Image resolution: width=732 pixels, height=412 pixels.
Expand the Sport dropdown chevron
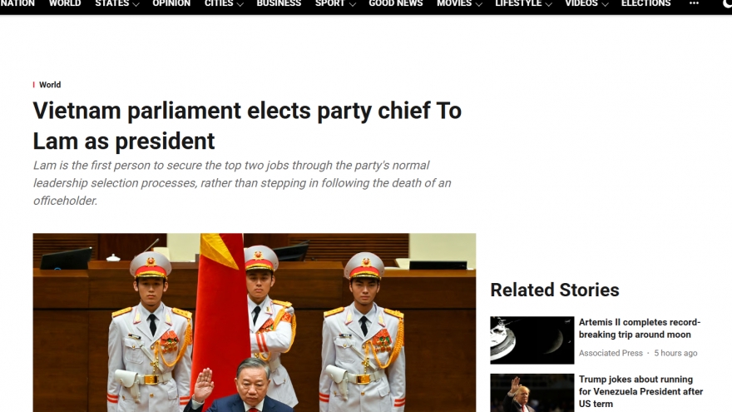pyautogui.click(x=353, y=4)
